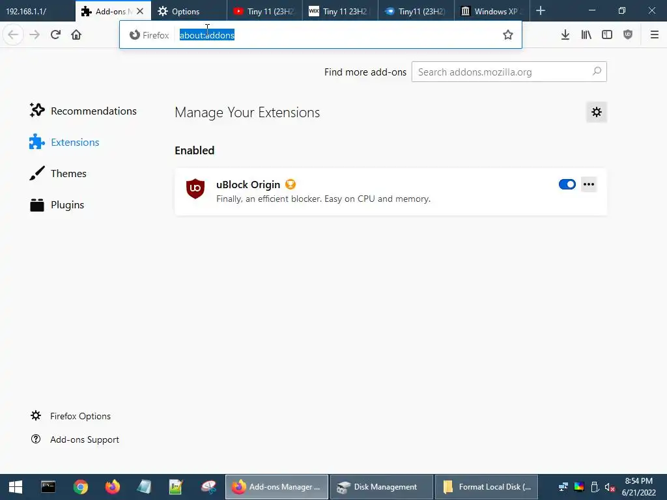Click the forward navigation arrow
Screen dimensions: 667x500
click(35, 35)
